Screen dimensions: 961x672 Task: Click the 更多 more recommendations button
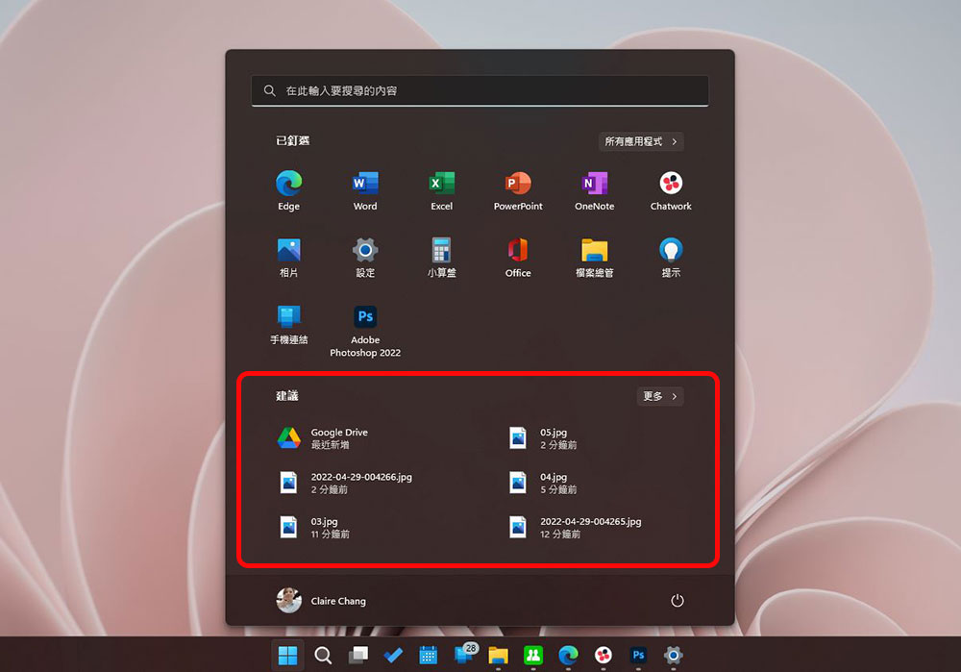click(x=660, y=396)
